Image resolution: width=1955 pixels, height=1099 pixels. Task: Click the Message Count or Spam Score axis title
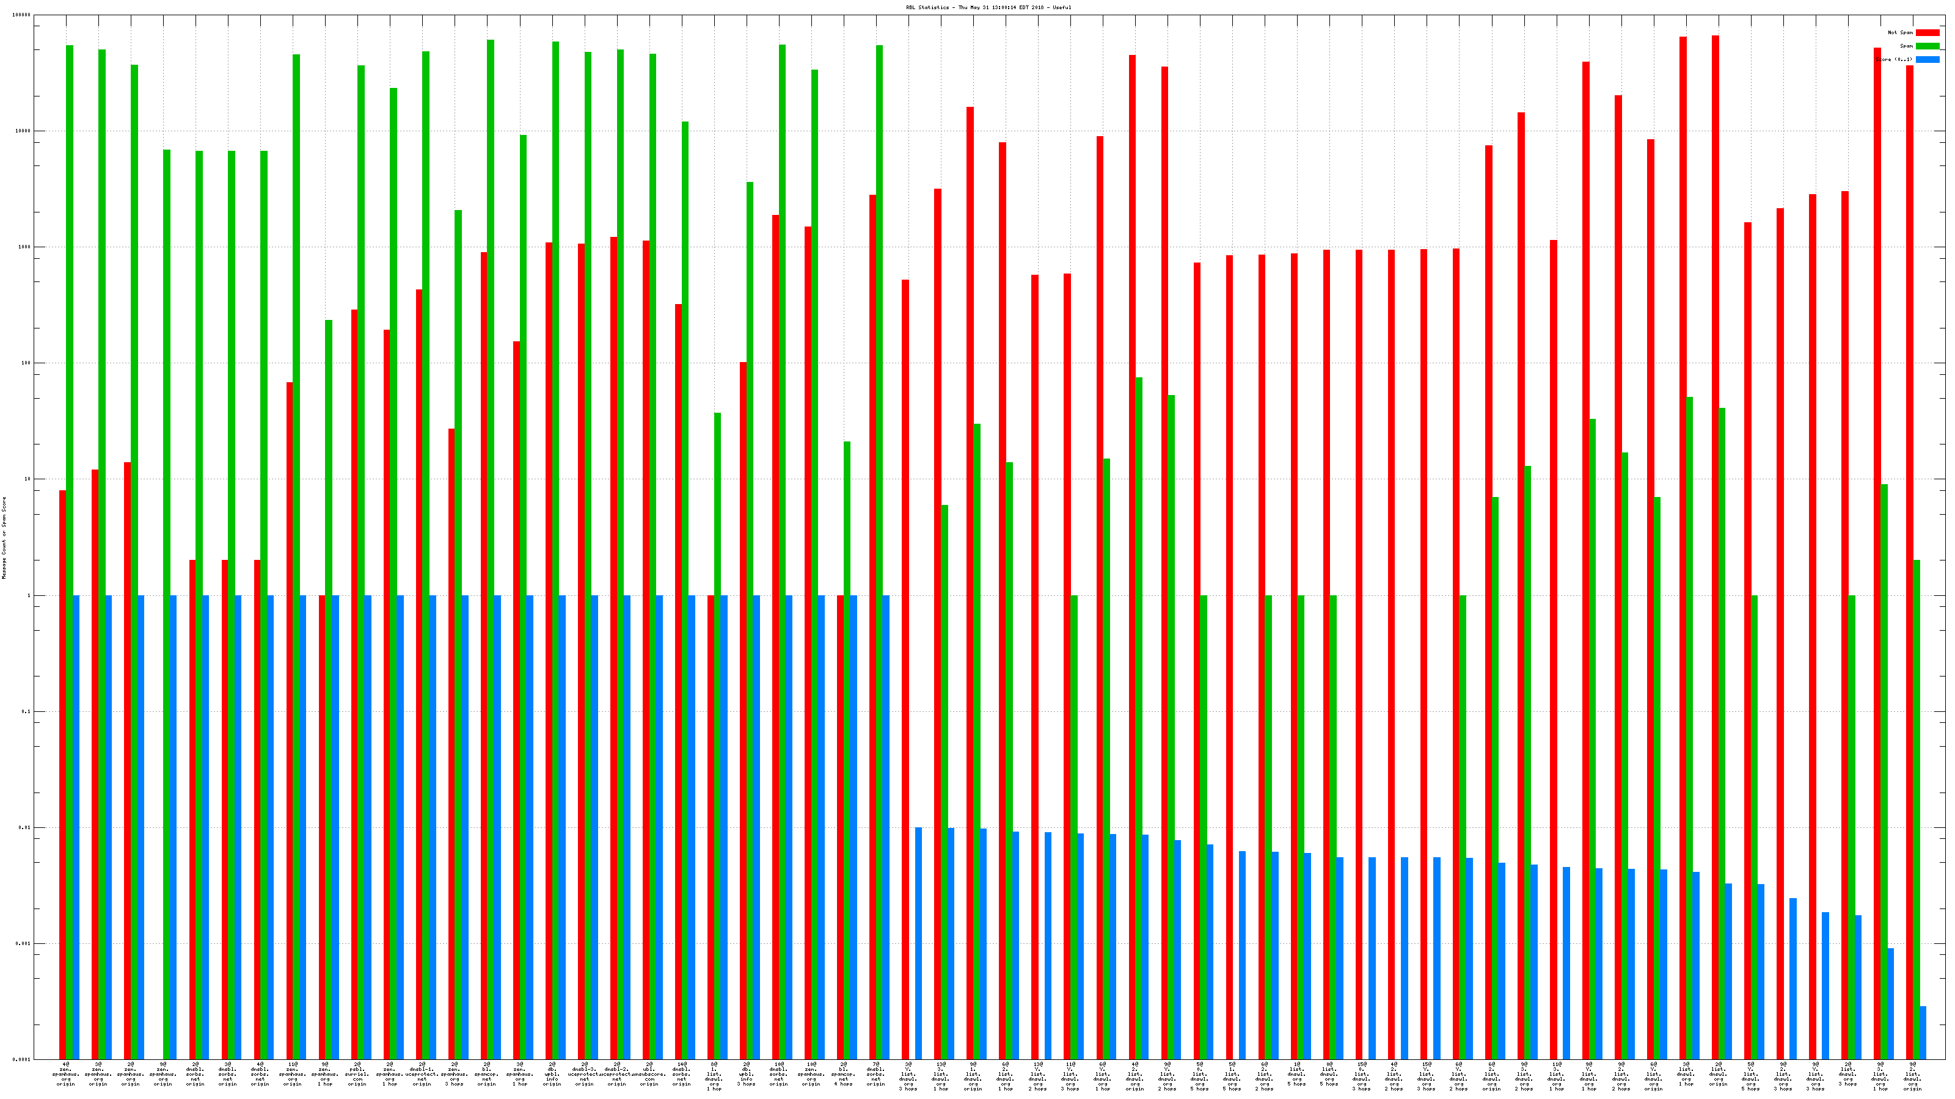coord(4,538)
